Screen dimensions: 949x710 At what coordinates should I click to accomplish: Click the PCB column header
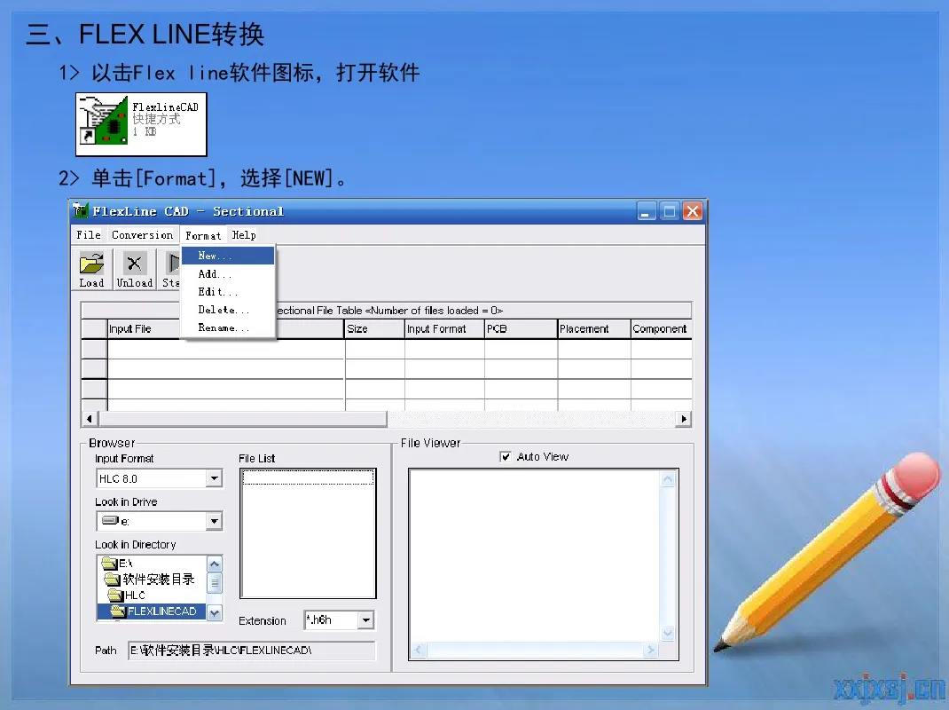coord(521,329)
